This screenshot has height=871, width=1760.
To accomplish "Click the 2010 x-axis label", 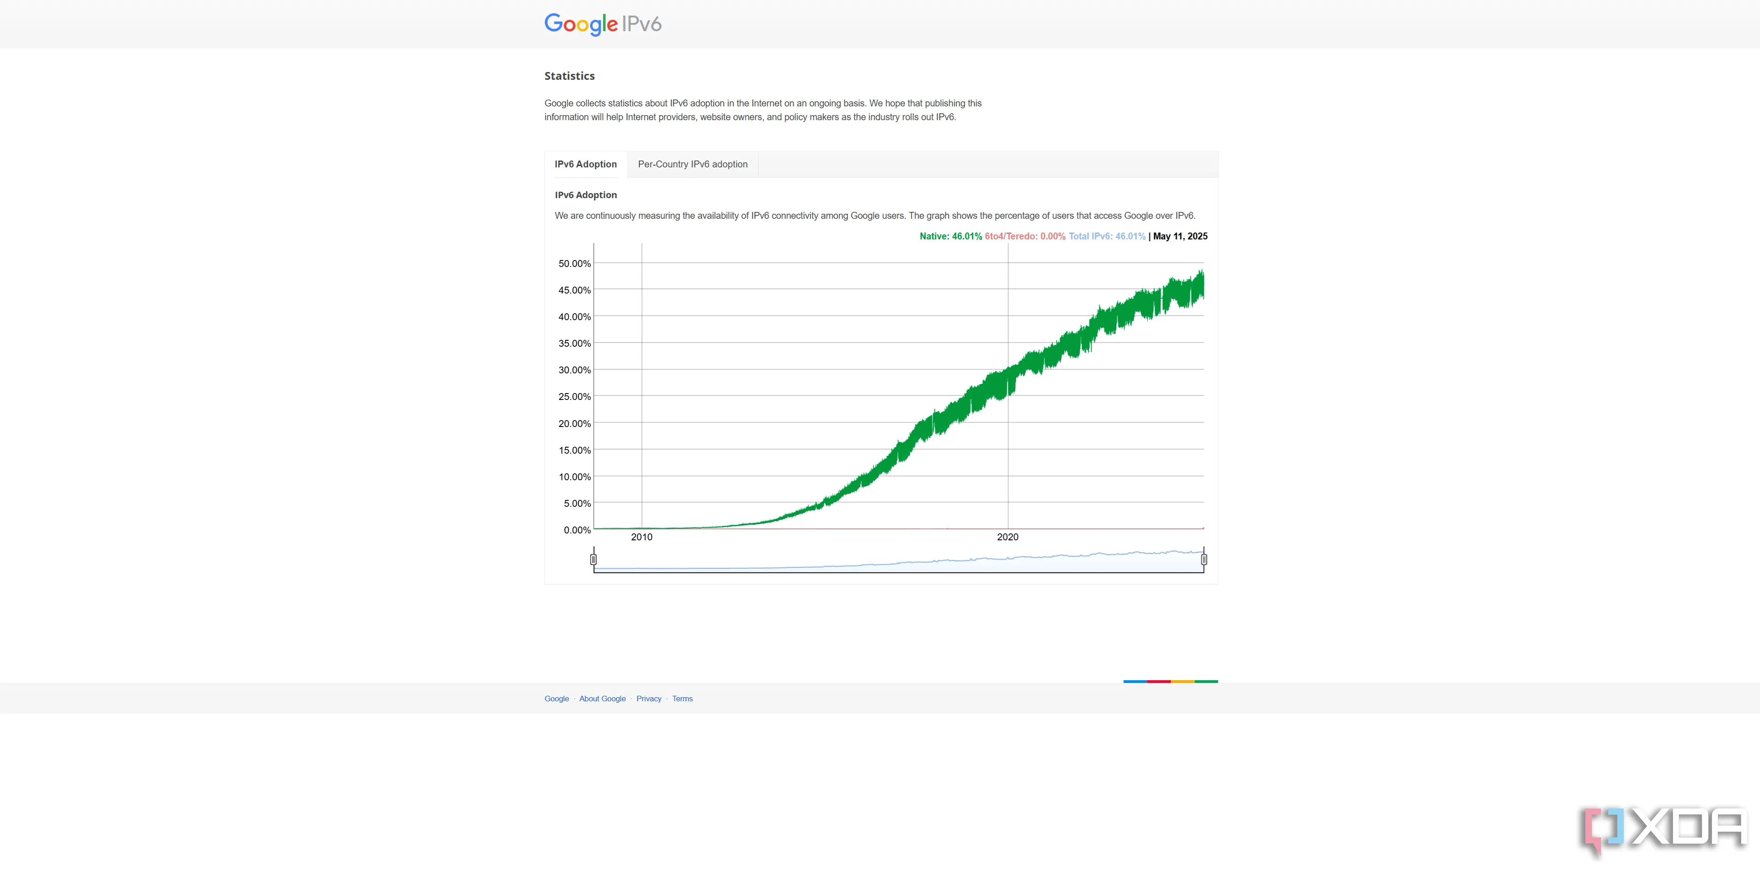I will click(642, 537).
